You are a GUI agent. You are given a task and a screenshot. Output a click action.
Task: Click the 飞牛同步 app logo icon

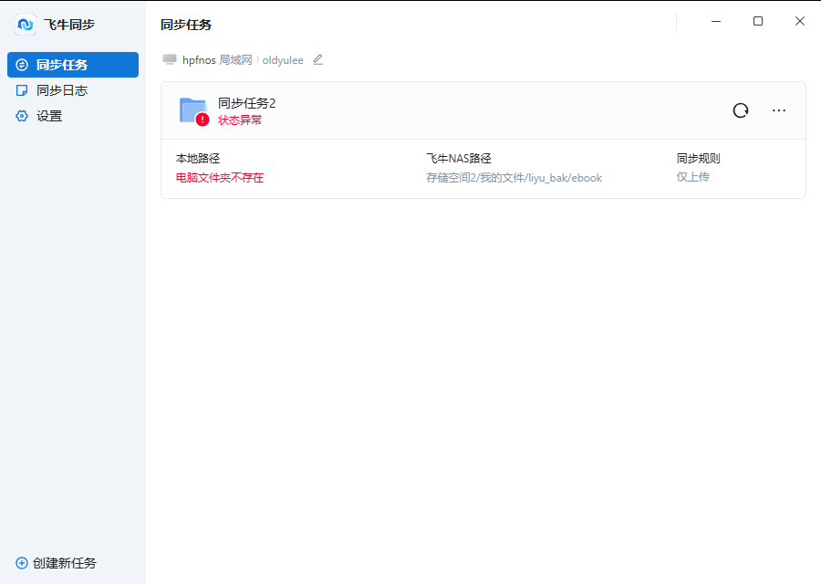point(26,25)
